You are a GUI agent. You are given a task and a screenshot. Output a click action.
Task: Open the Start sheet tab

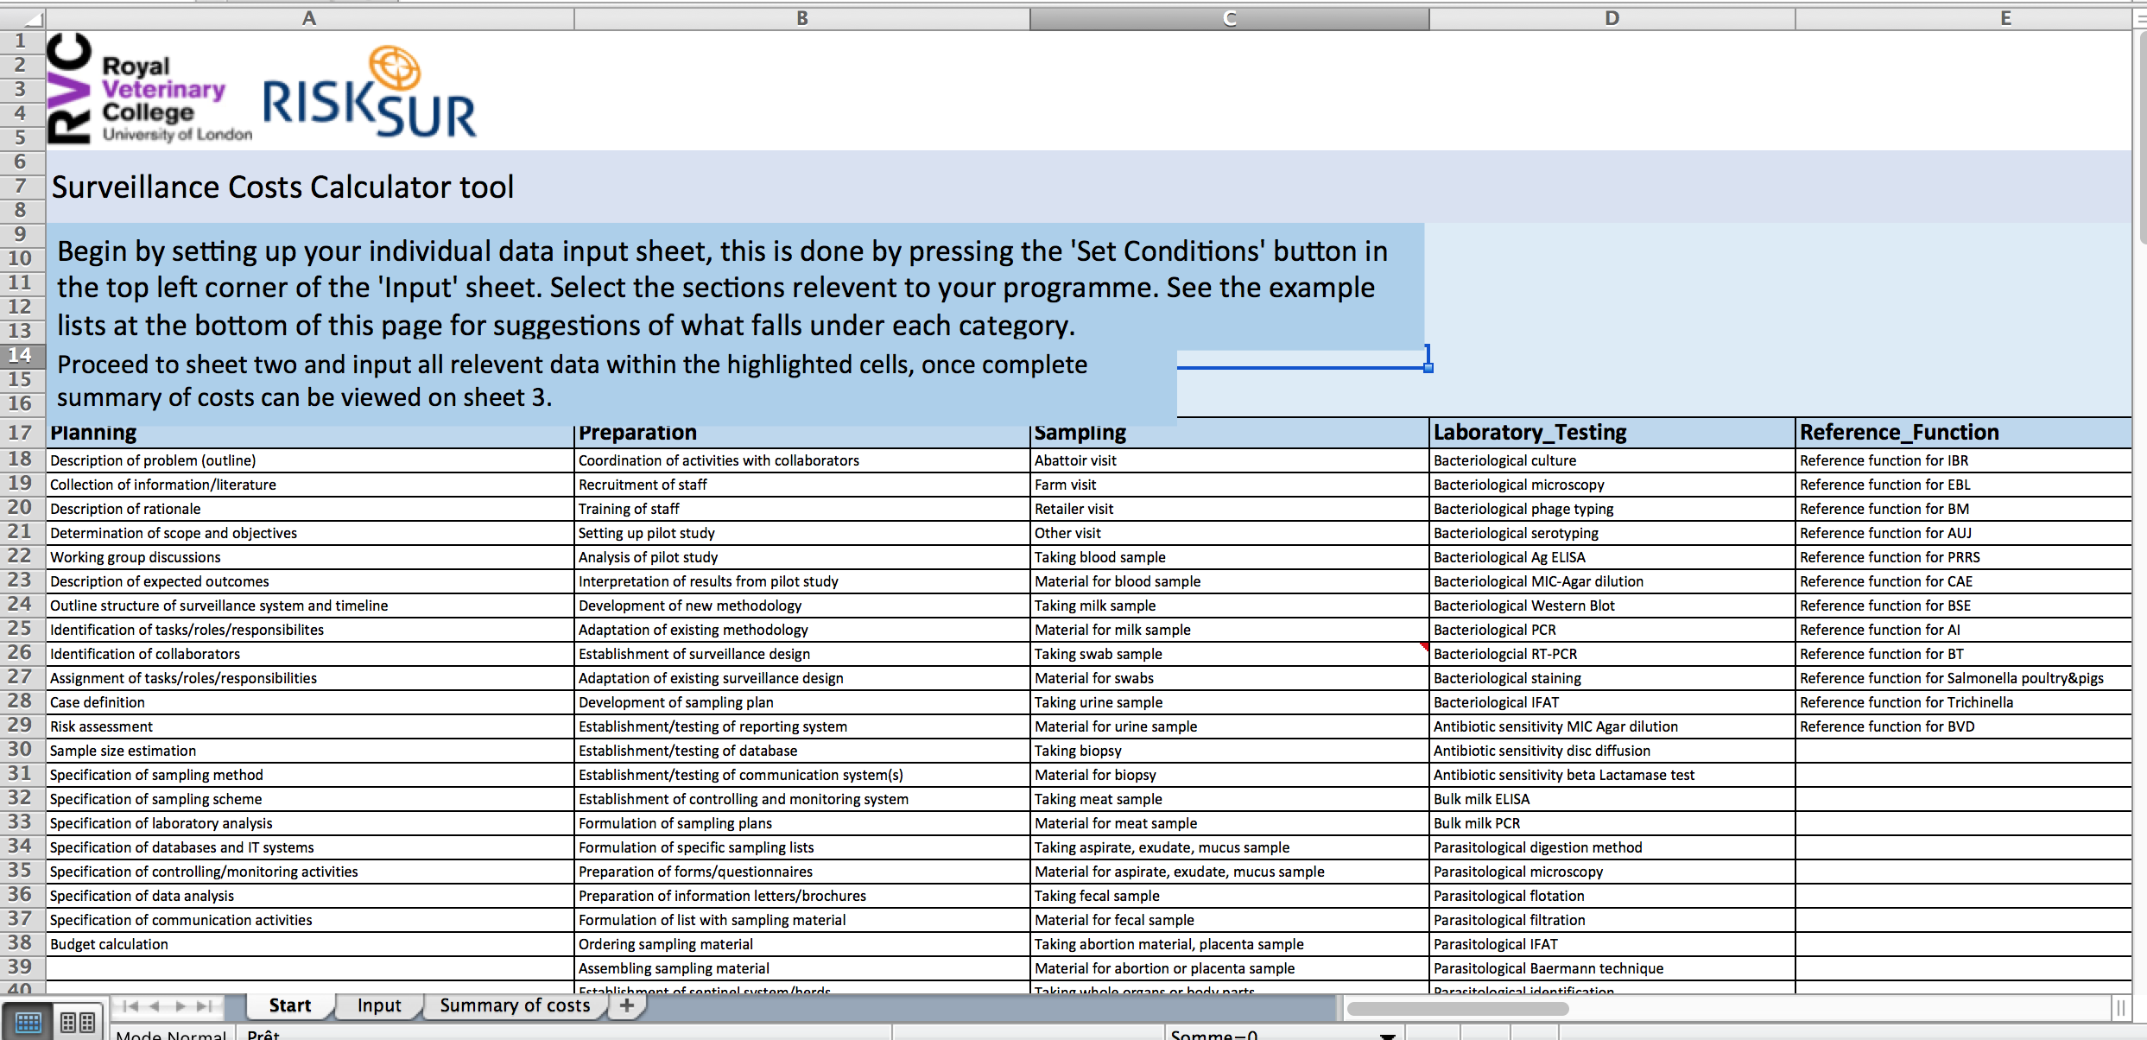coord(290,1005)
